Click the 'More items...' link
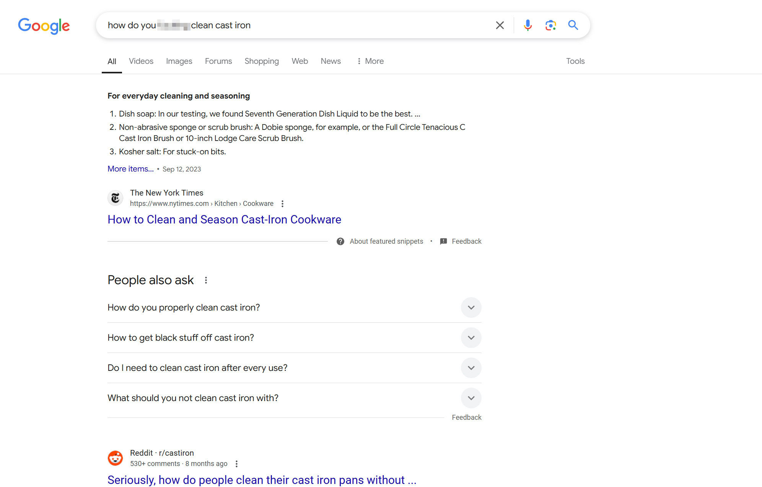Viewport: 762px width, 487px height. click(130, 168)
